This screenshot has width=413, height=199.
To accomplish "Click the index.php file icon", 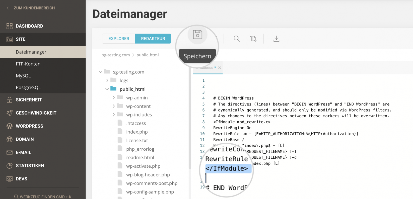I will click(x=120, y=131).
